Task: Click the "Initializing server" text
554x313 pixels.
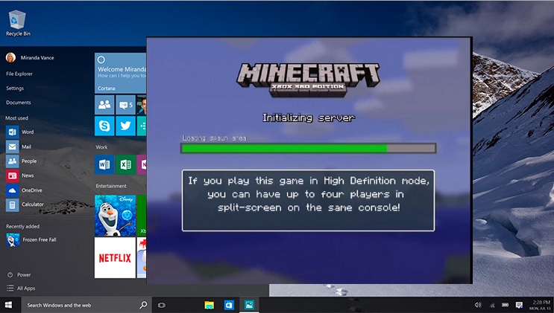Action: (x=309, y=117)
